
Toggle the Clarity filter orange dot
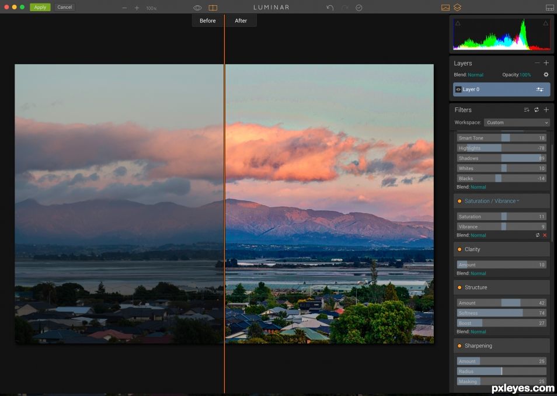(459, 249)
